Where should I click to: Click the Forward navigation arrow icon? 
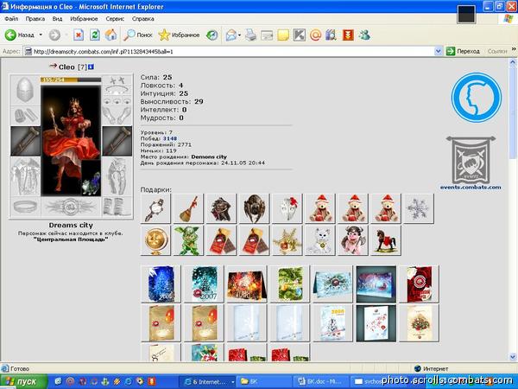pyautogui.click(x=55, y=35)
